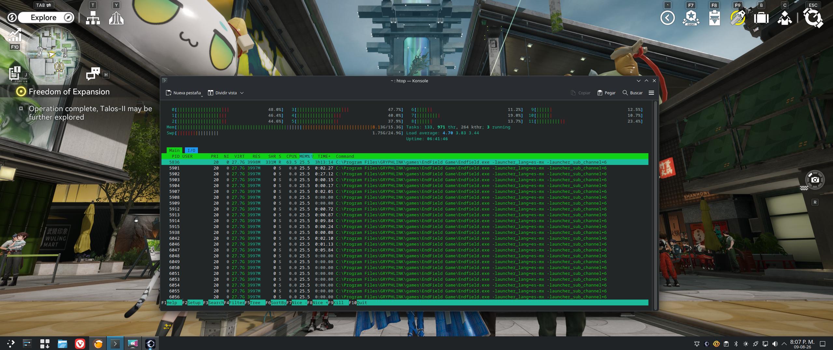Open the Endfield clipboard icon (F8)
The height and width of the screenshot is (350, 833).
pos(714,18)
